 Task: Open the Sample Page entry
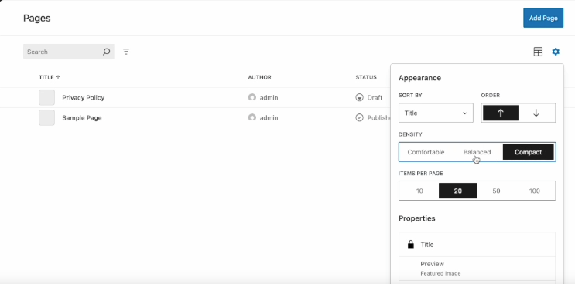[82, 118]
